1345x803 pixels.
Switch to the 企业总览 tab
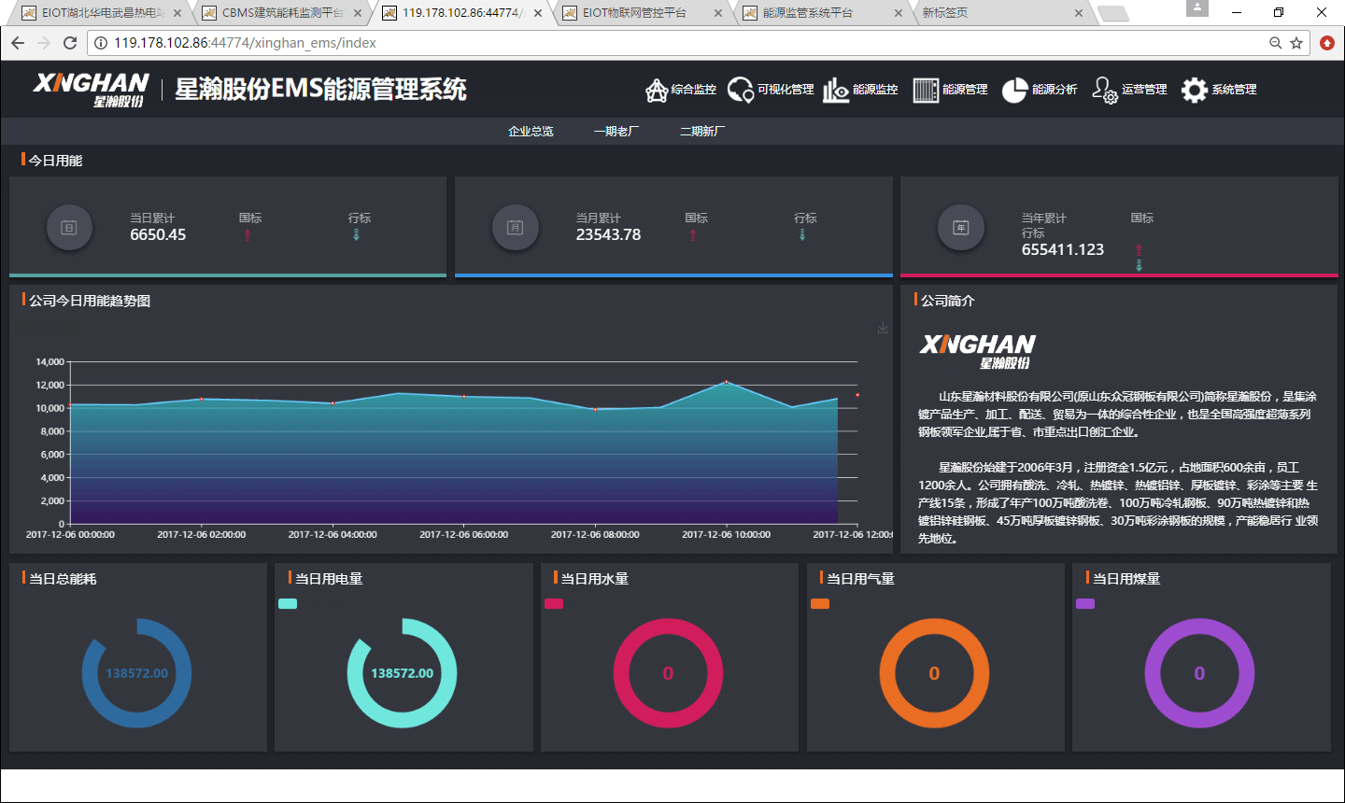click(531, 132)
